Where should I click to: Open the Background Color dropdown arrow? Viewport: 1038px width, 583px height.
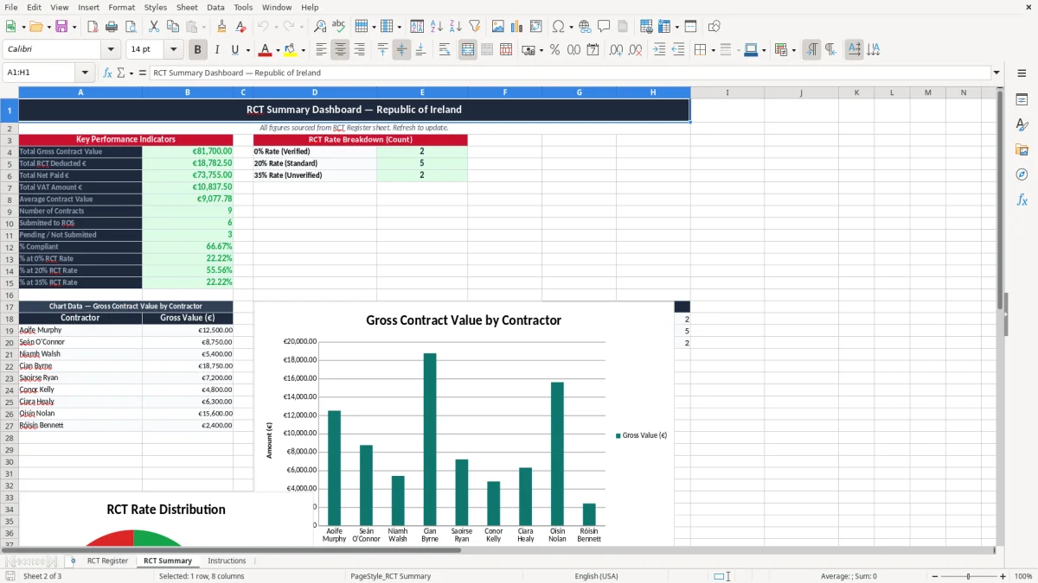303,50
